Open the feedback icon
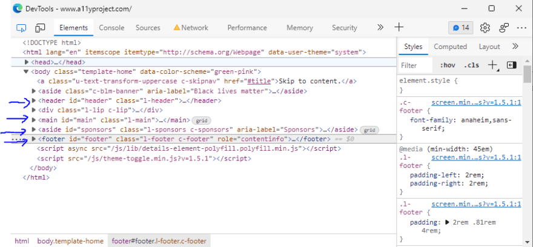Screen dimensions: 533x247 504,28
